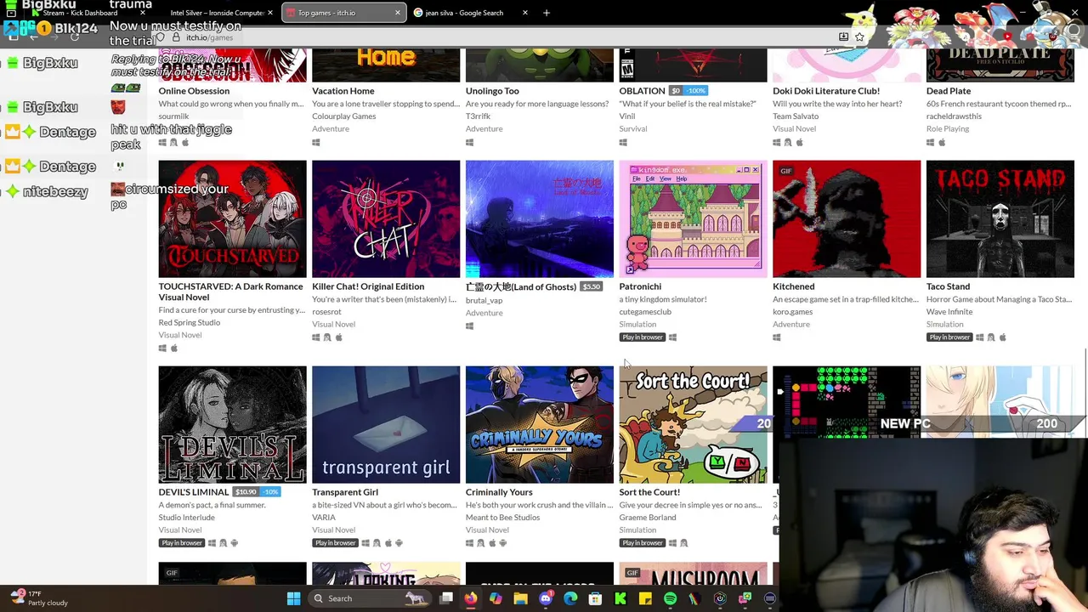Launch Copilot from the taskbar

coord(496,598)
